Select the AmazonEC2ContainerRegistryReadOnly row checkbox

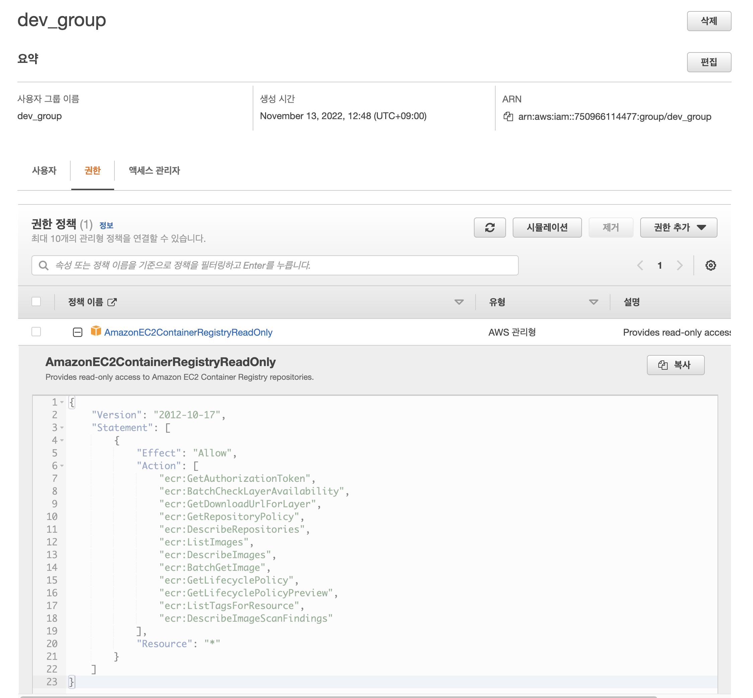pyautogui.click(x=36, y=332)
